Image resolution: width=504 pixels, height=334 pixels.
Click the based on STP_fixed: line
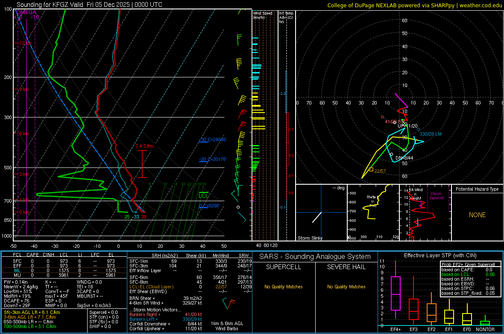468,293
